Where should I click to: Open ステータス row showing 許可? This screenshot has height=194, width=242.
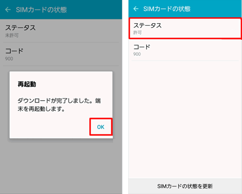tap(185, 28)
